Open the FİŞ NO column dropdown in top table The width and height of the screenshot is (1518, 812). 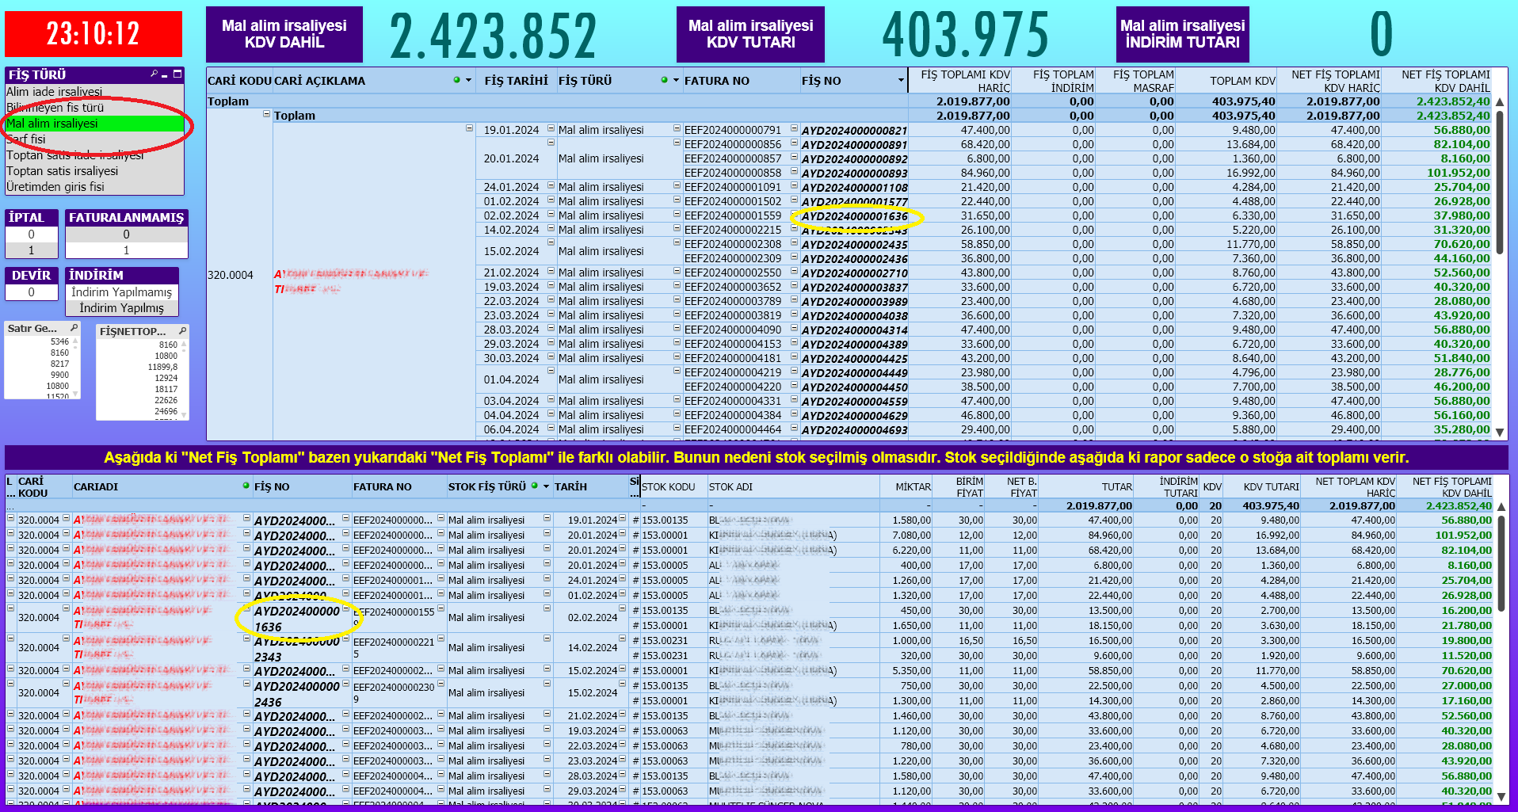pos(901,80)
